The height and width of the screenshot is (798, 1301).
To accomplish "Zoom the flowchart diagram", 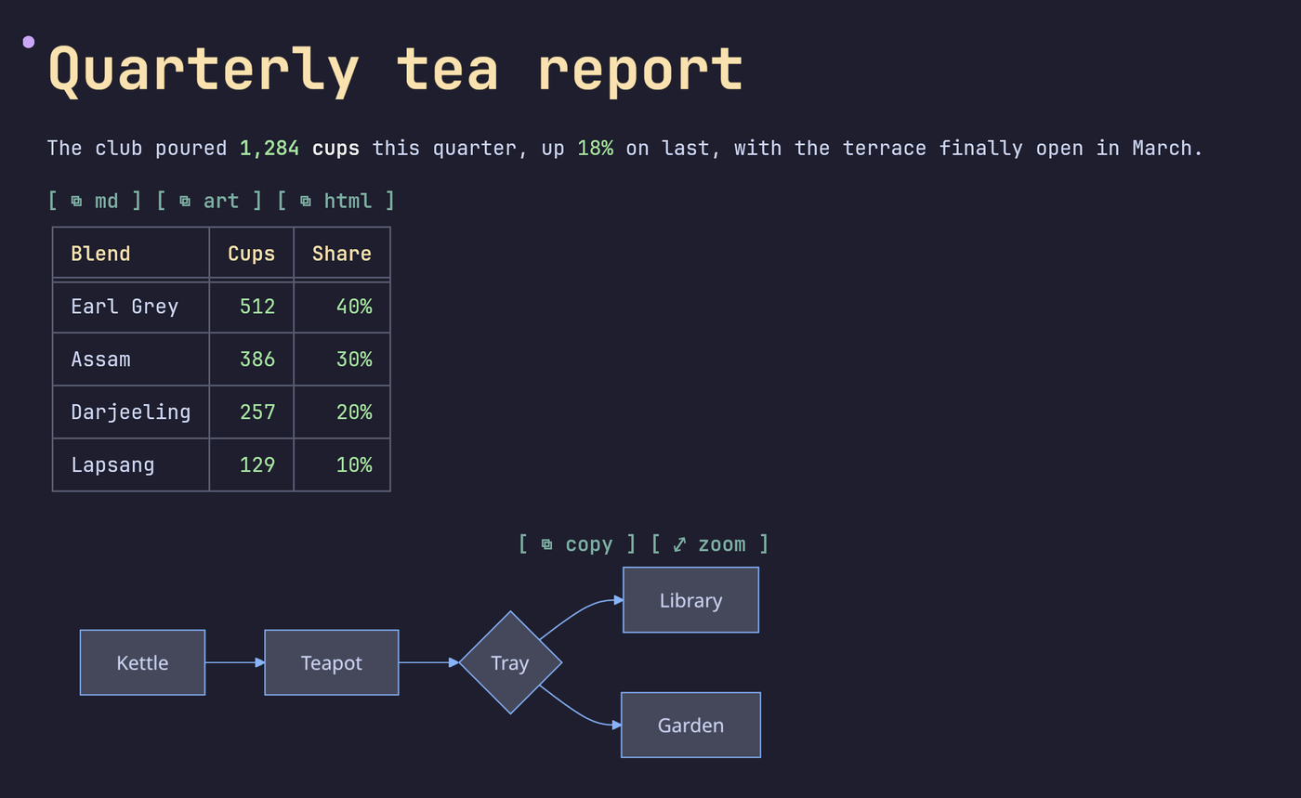I will click(x=710, y=543).
